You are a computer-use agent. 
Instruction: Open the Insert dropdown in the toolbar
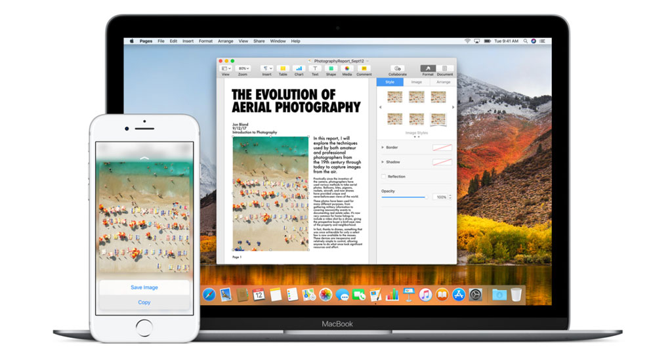[x=267, y=70]
